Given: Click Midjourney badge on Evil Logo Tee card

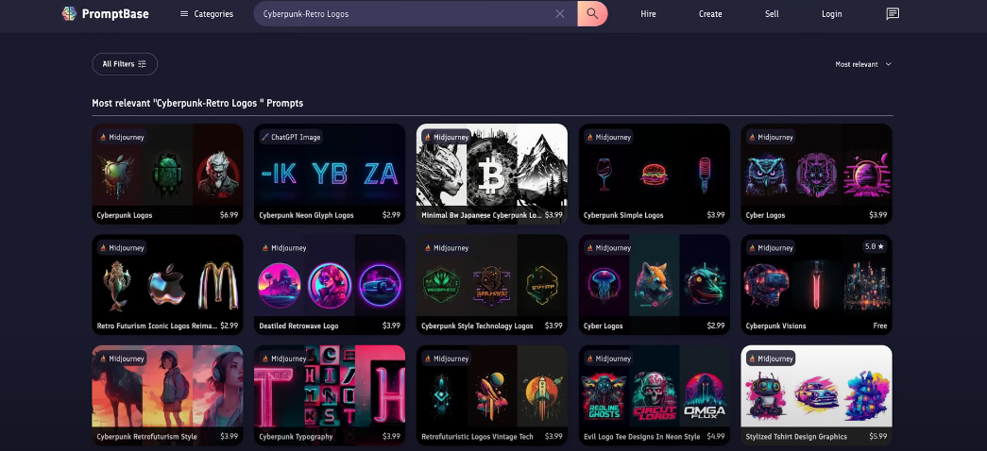Looking at the screenshot, I should [x=608, y=359].
